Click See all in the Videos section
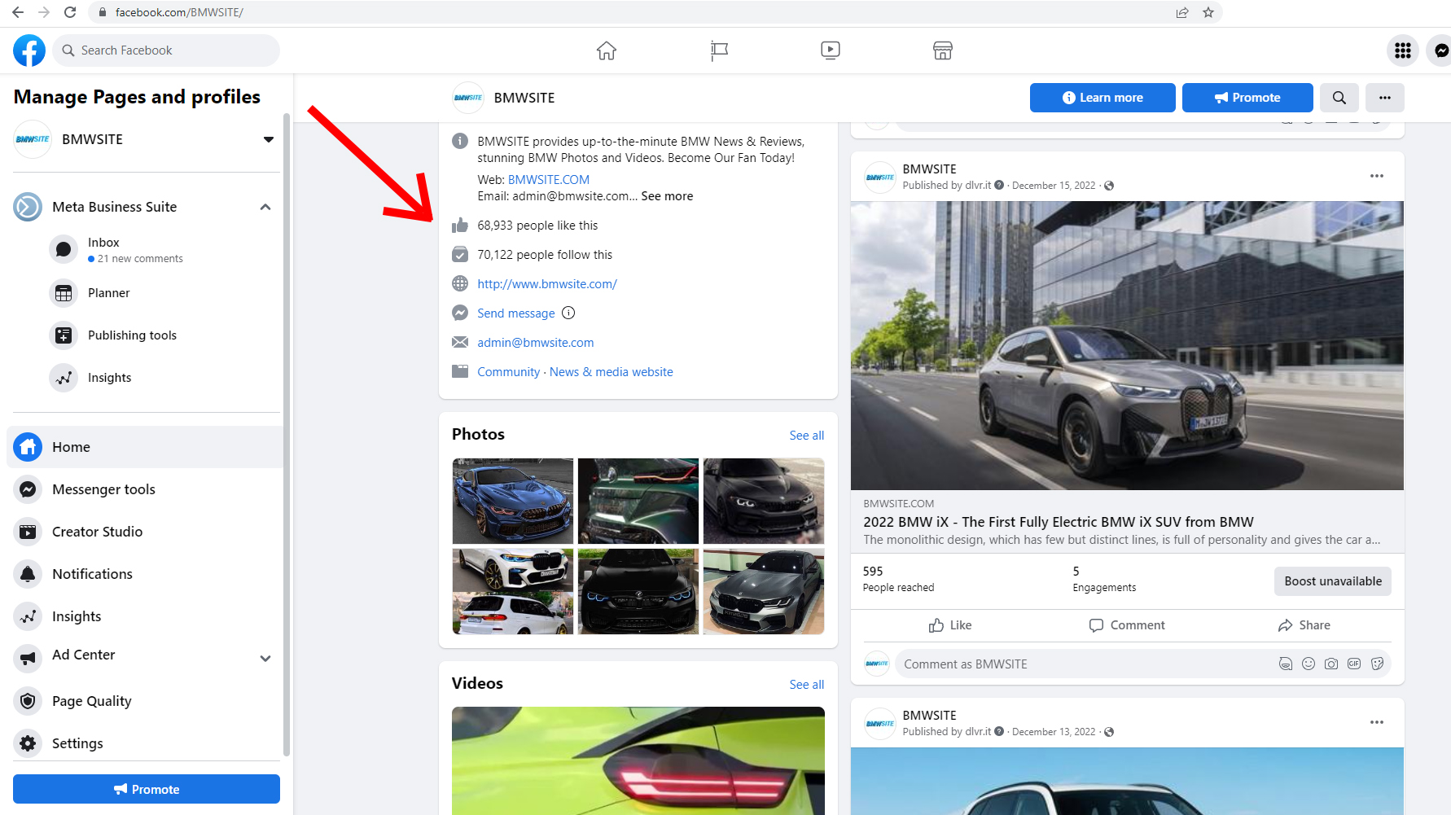The image size is (1451, 815). tap(806, 685)
